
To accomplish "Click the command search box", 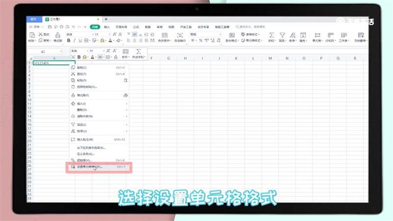I will click(251, 27).
